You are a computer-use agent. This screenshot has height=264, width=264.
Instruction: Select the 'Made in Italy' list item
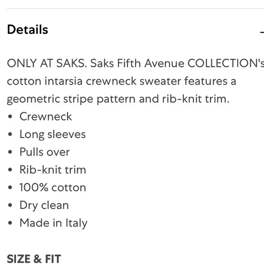[54, 223]
